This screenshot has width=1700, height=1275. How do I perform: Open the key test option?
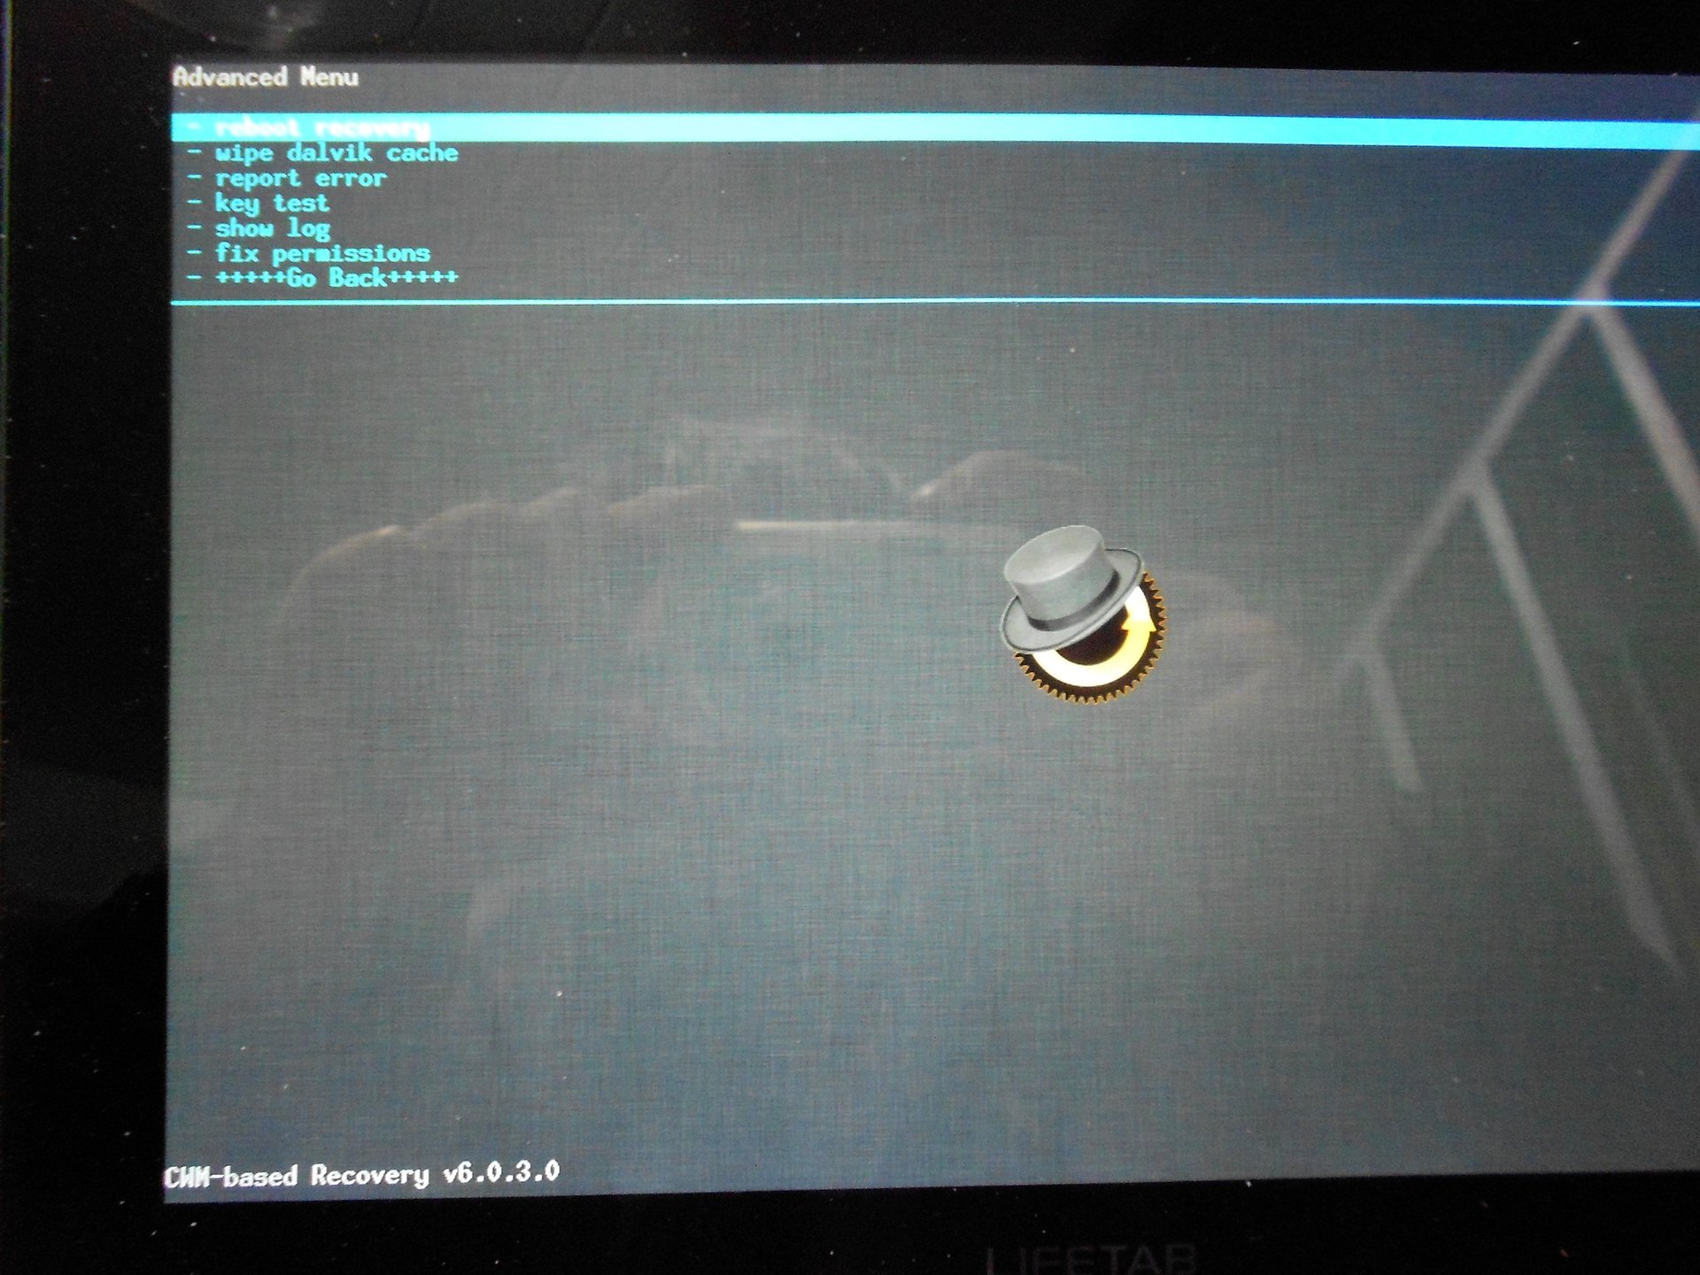click(259, 204)
